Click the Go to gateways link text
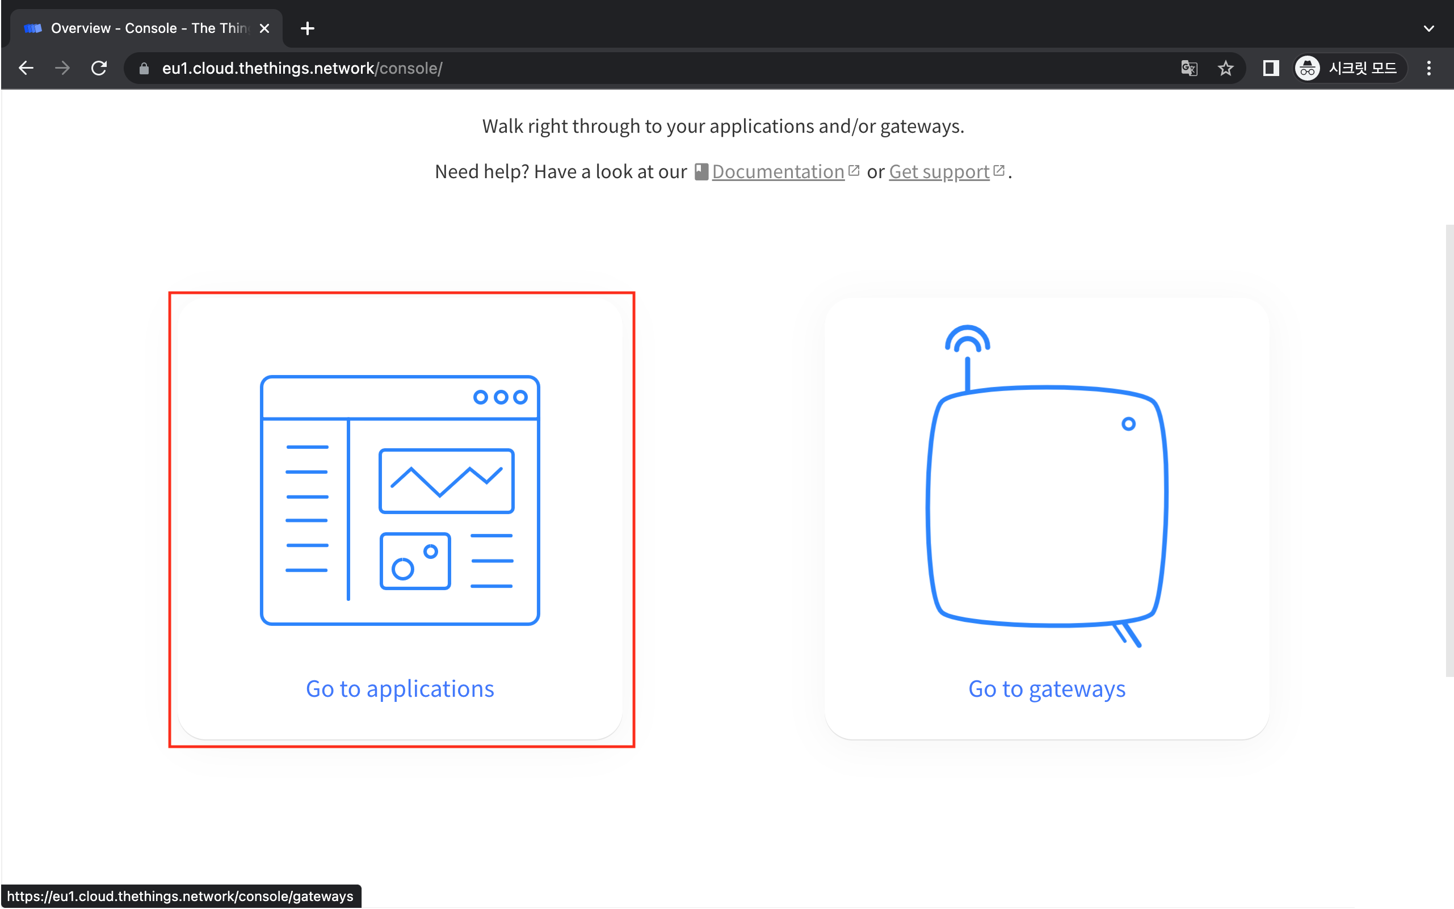1454x909 pixels. tap(1047, 689)
